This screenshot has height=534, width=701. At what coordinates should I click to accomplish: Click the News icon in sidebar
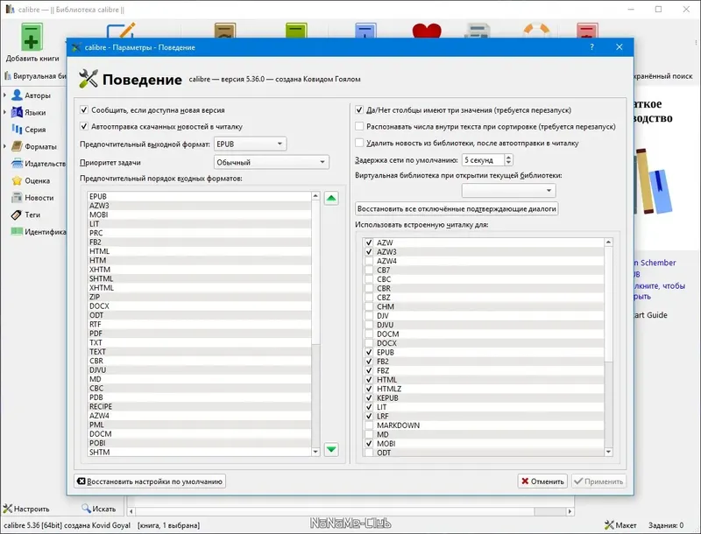(x=17, y=197)
